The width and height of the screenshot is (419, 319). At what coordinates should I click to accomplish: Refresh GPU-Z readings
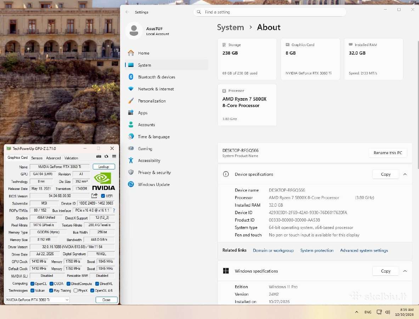pos(106,156)
